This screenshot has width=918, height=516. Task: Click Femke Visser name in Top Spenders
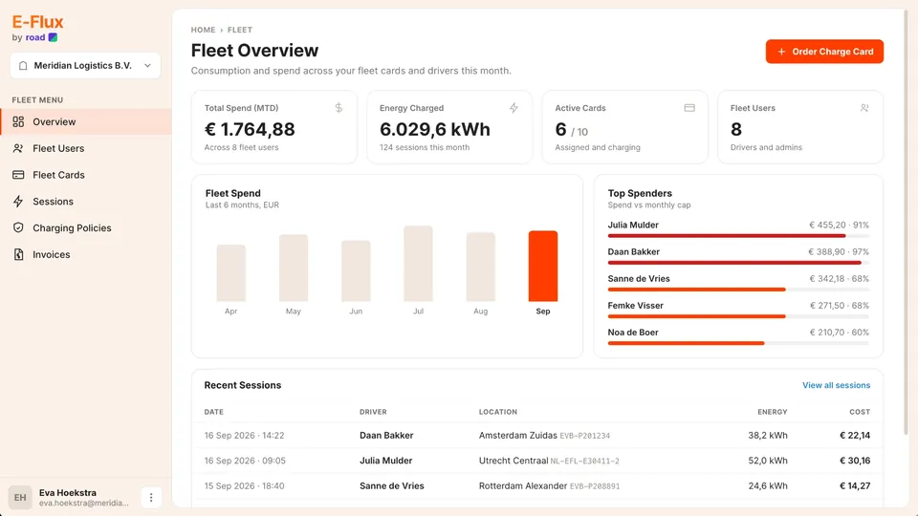635,306
